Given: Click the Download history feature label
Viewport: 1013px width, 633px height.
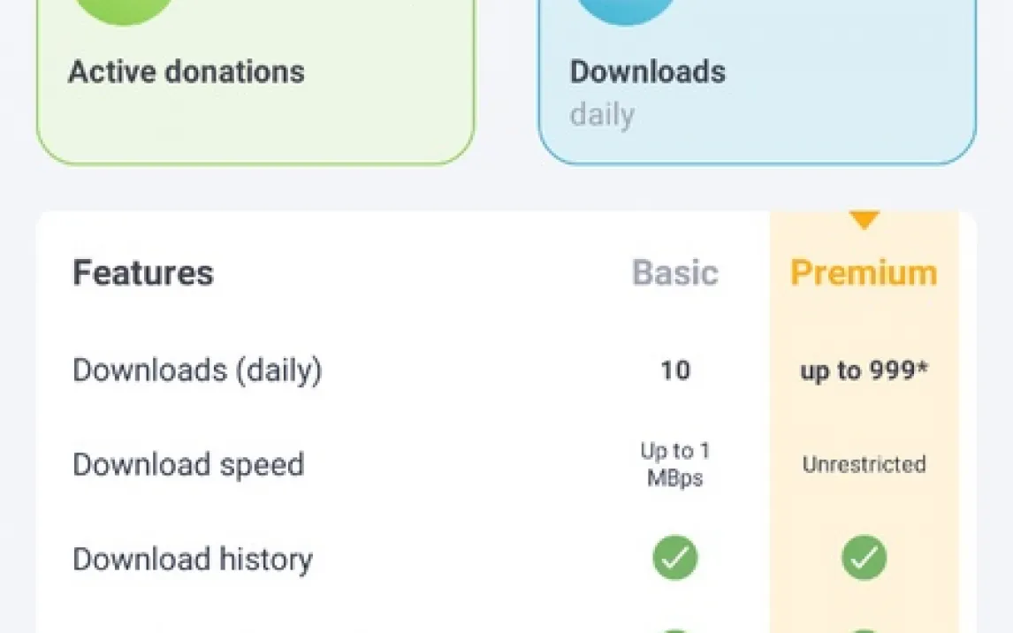Looking at the screenshot, I should tap(193, 560).
